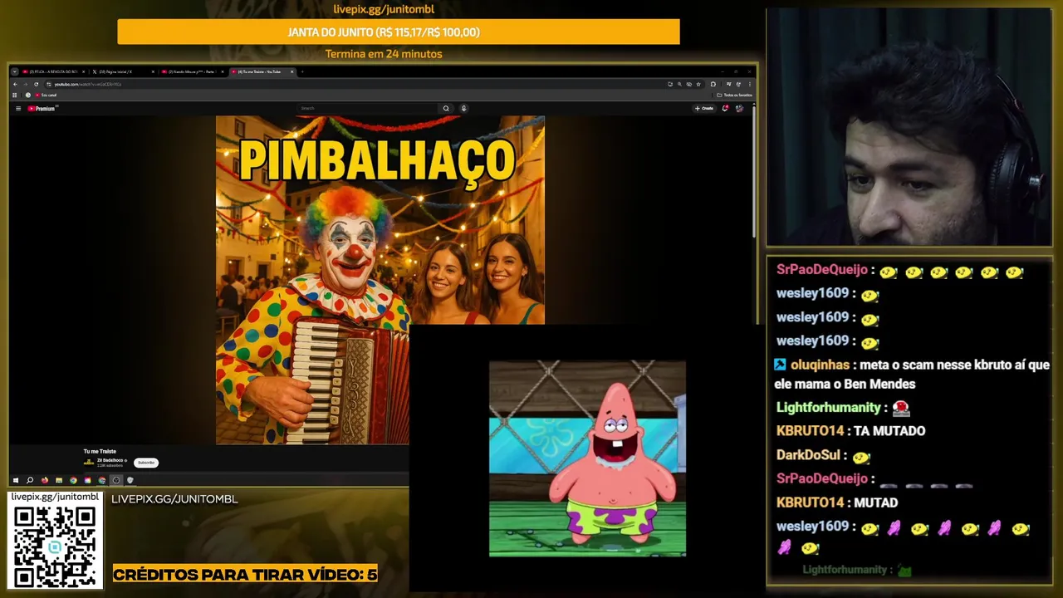Open the media control icon in the toolbar
Viewport: 1063px width, 598px height.
pos(728,84)
